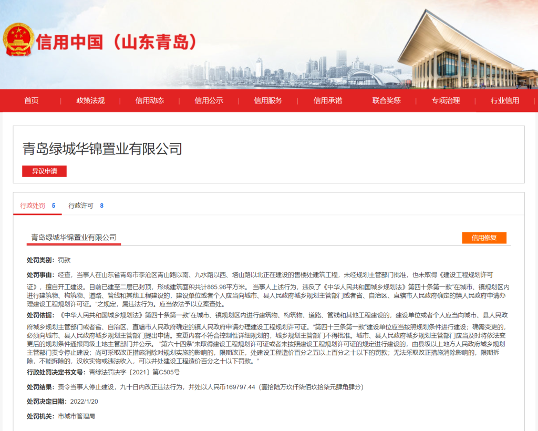Screen dimensions: 538x431
Task: Click the company name page heading
Action: (102, 149)
